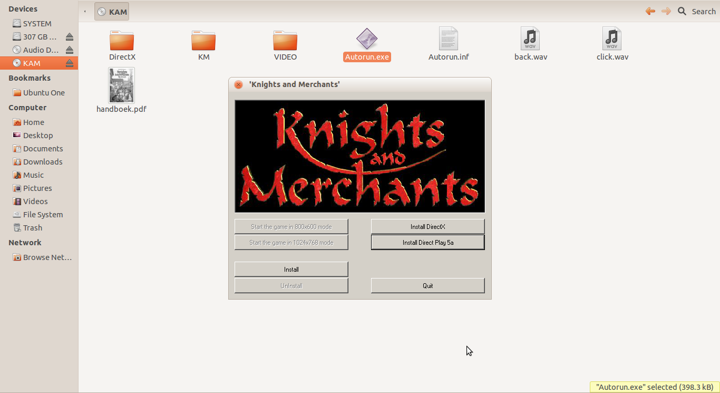Viewport: 720px width, 393px height.
Task: Open Search with the magnifier icon
Action: [x=682, y=11]
